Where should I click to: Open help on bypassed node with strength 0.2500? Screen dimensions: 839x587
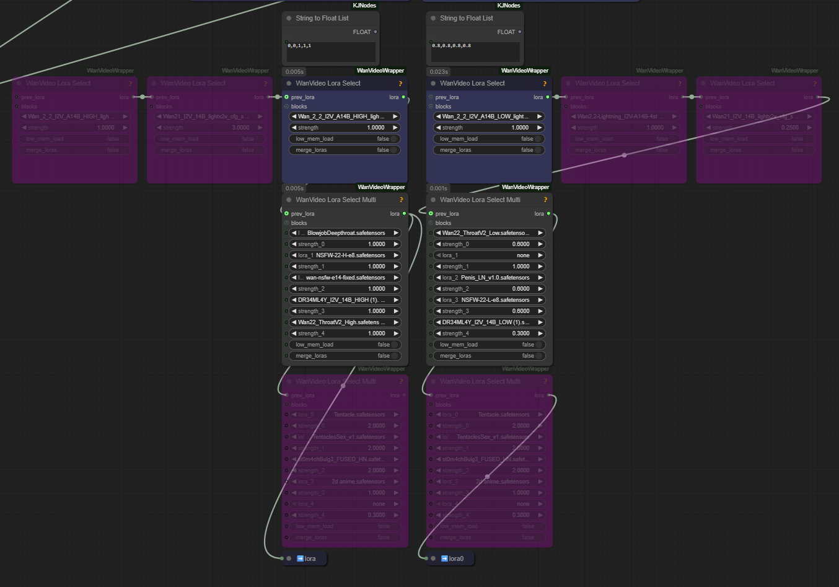coord(814,84)
